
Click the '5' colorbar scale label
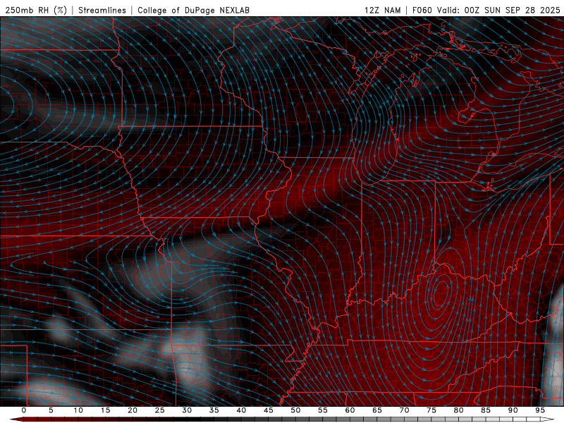pyautogui.click(x=51, y=410)
